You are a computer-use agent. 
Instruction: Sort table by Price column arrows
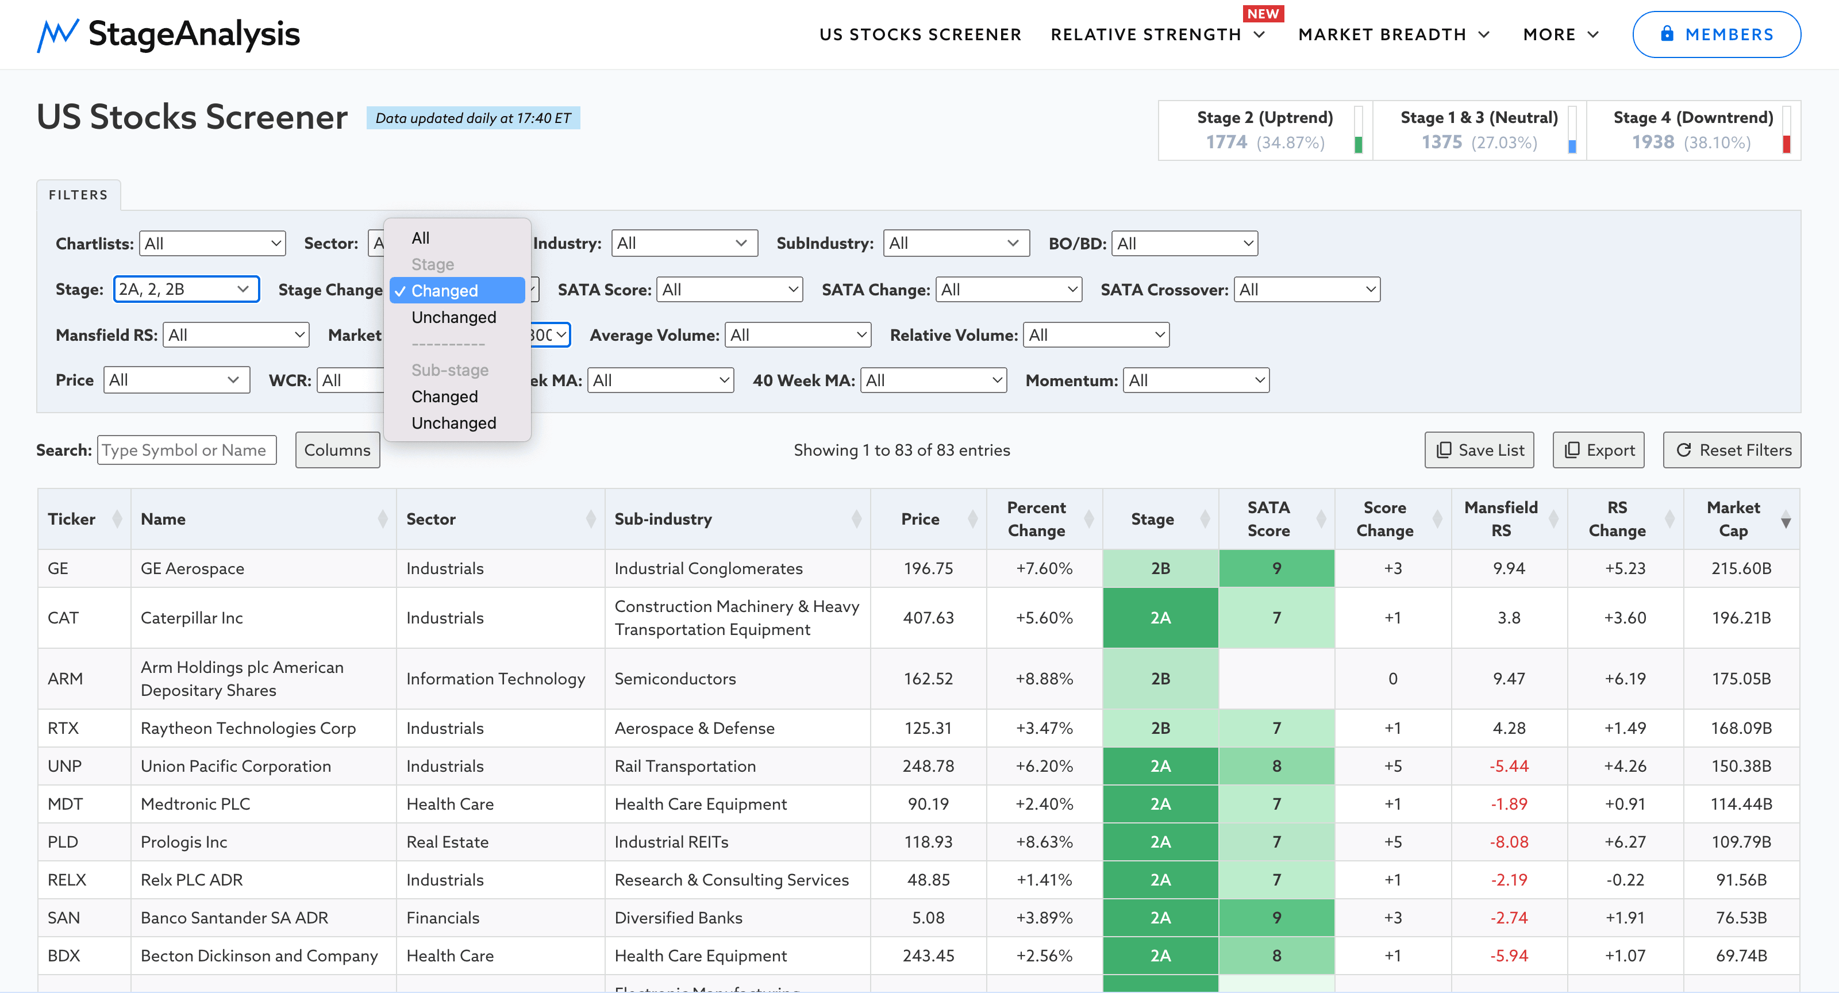coord(972,519)
